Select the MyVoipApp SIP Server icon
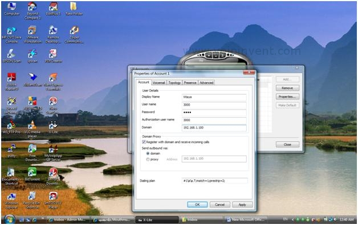358x225 pixels. coord(53,152)
